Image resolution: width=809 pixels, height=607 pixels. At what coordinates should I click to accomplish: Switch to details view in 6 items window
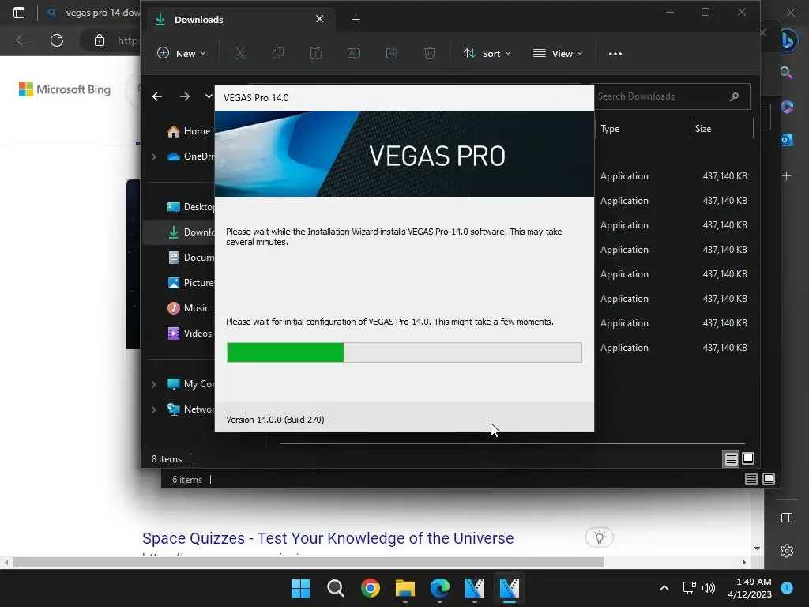point(751,479)
